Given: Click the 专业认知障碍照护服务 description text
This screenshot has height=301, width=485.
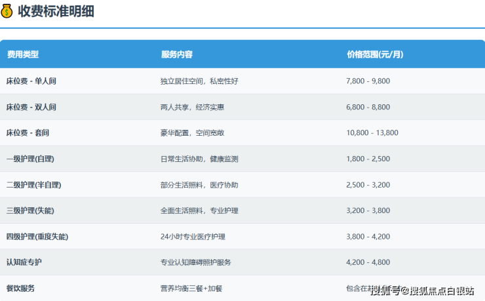Looking at the screenshot, I should click(x=195, y=262).
